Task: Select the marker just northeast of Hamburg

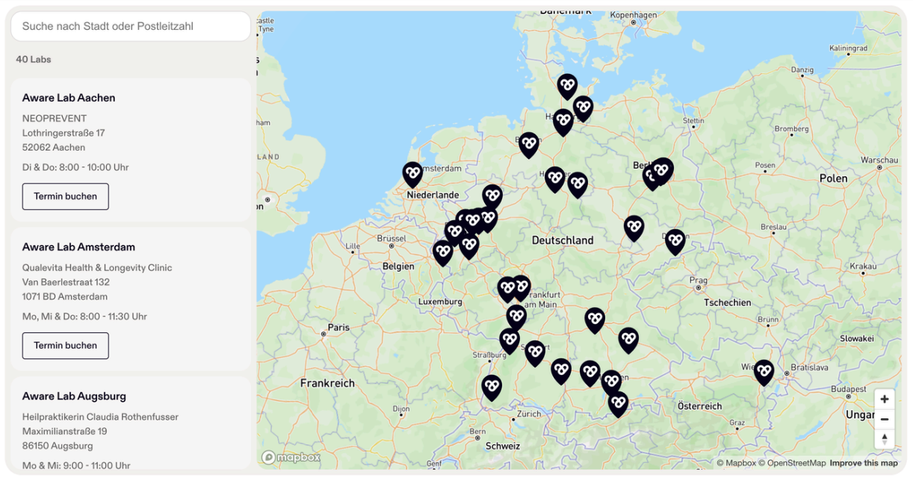Action: [x=583, y=108]
